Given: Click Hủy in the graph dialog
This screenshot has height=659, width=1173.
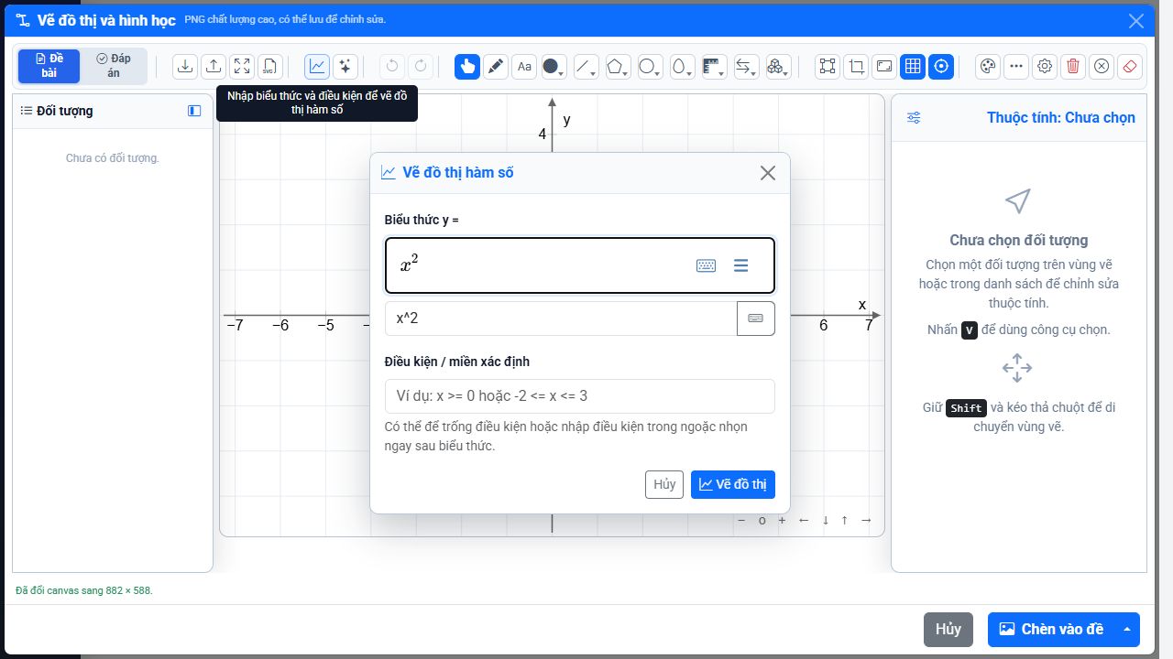Looking at the screenshot, I should (x=664, y=484).
